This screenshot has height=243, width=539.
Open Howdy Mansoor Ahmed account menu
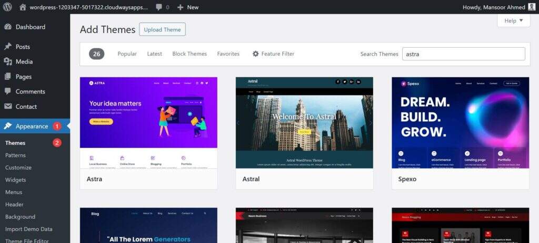[499, 7]
